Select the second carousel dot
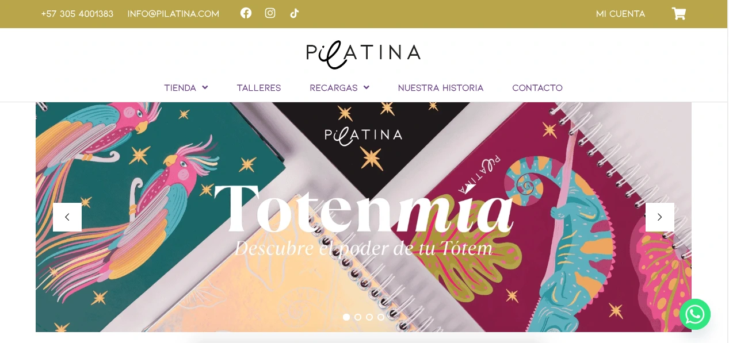 click(358, 317)
